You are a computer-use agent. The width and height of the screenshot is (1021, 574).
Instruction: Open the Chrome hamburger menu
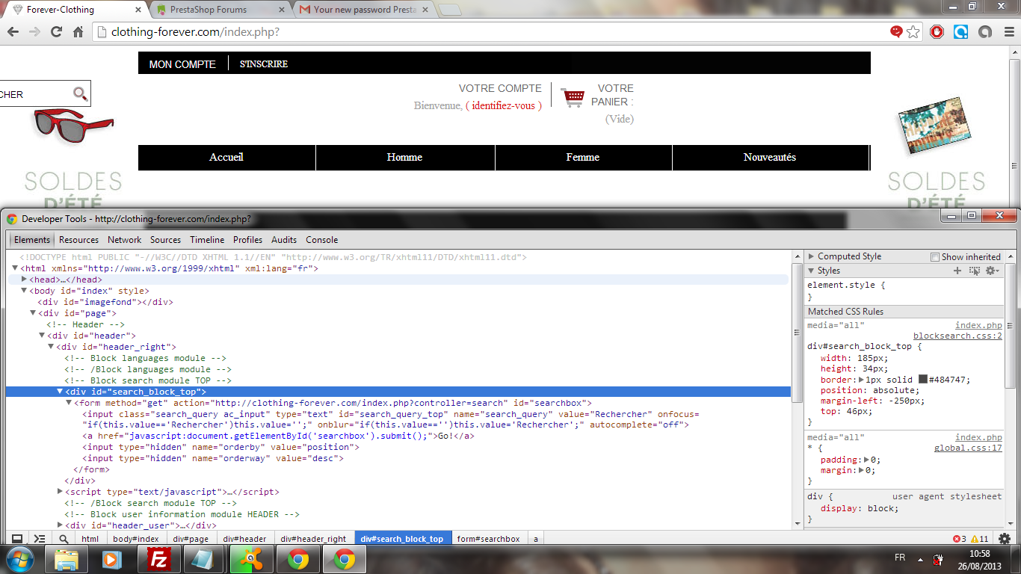[1008, 32]
